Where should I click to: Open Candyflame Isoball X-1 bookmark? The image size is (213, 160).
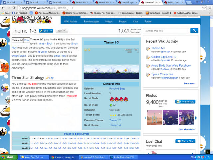158,13
